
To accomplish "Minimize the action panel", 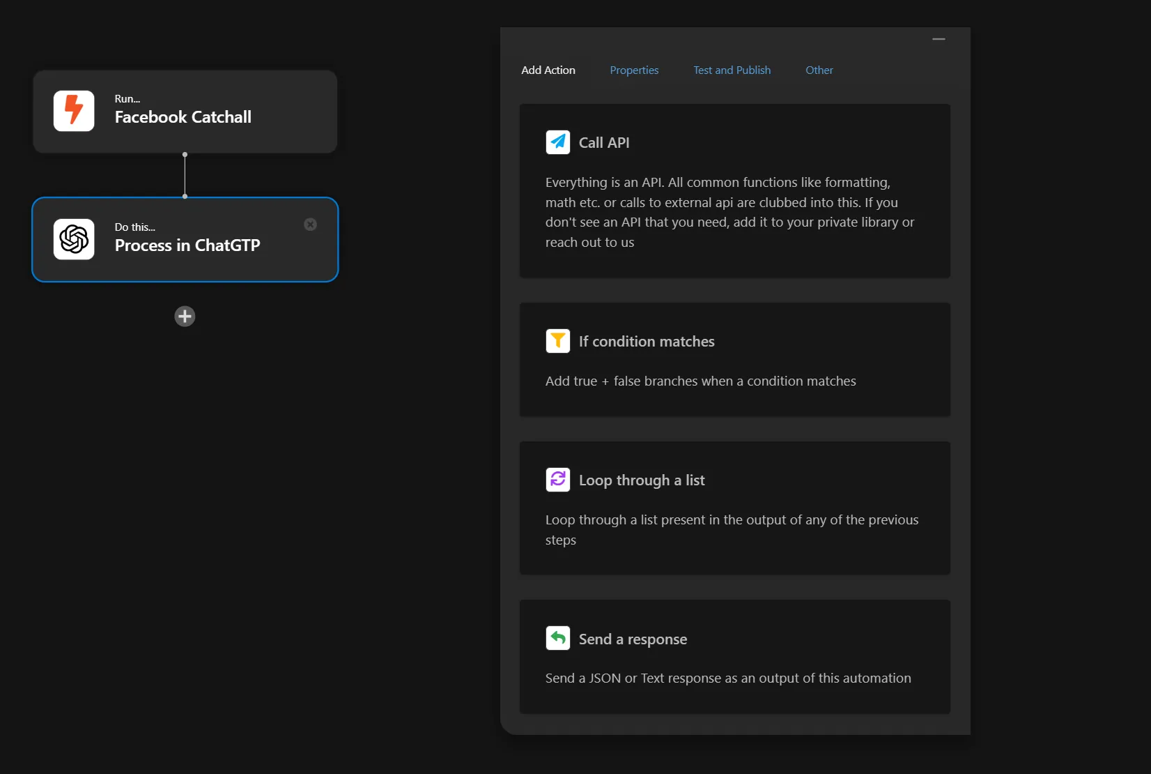I will [939, 39].
